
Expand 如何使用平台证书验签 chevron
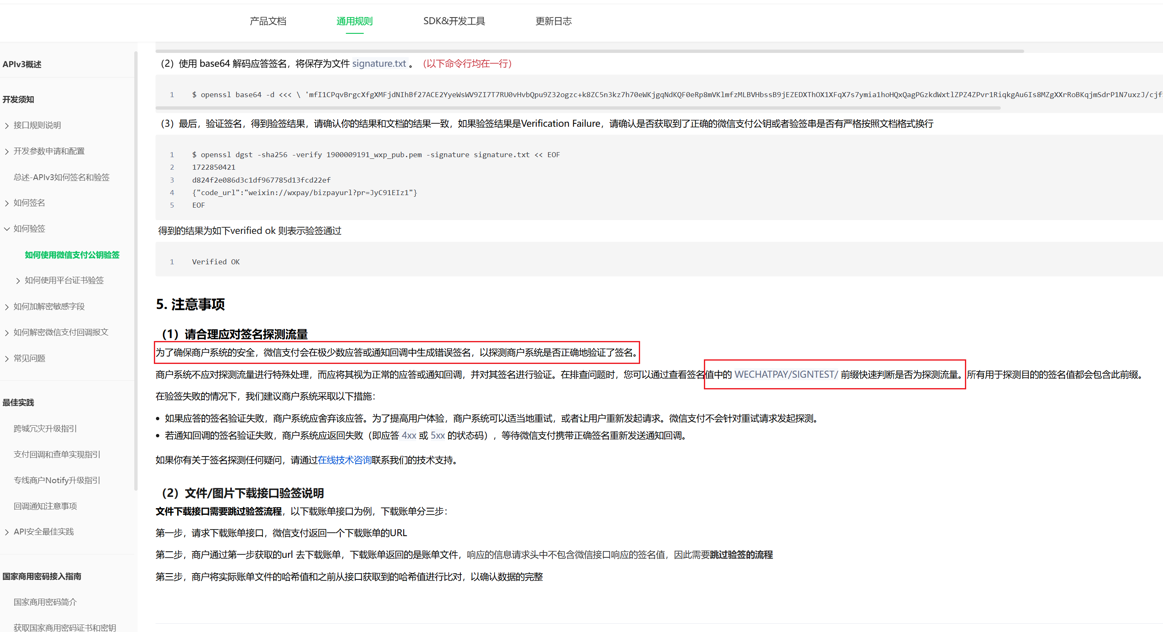(x=18, y=281)
